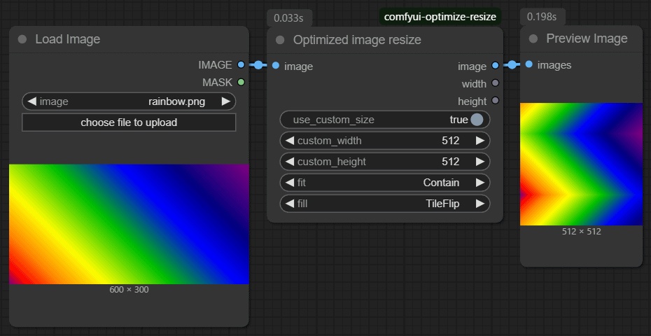Increase custom_width with right arrow
The image size is (651, 336).
479,141
